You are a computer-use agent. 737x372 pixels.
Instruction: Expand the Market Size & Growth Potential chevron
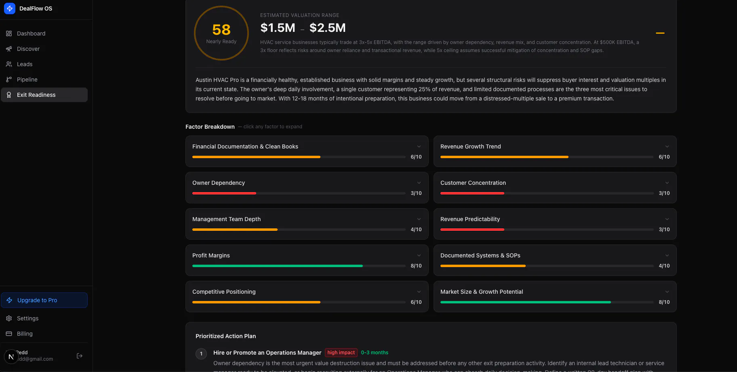click(667, 292)
